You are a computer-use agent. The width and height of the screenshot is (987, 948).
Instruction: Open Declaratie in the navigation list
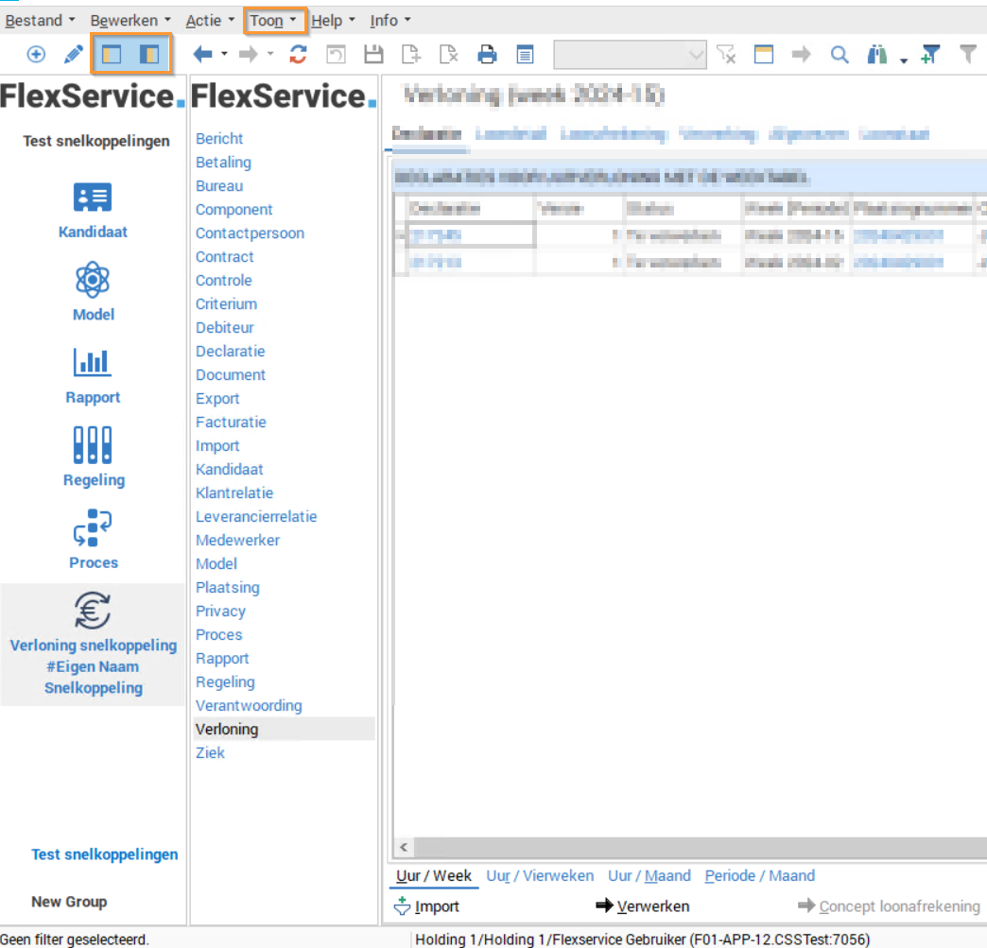[x=230, y=351]
